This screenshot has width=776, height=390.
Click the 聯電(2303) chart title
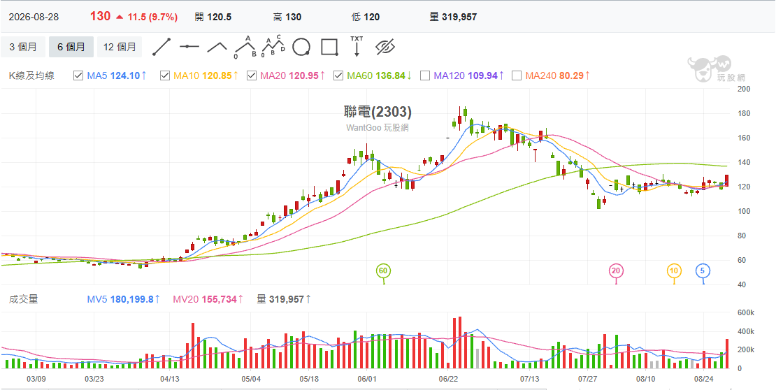378,113
